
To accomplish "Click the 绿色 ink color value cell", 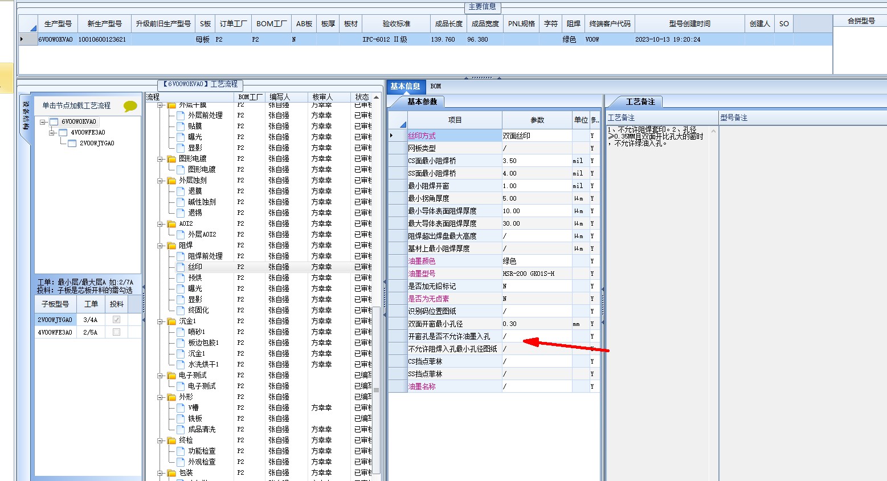I will pos(537,261).
